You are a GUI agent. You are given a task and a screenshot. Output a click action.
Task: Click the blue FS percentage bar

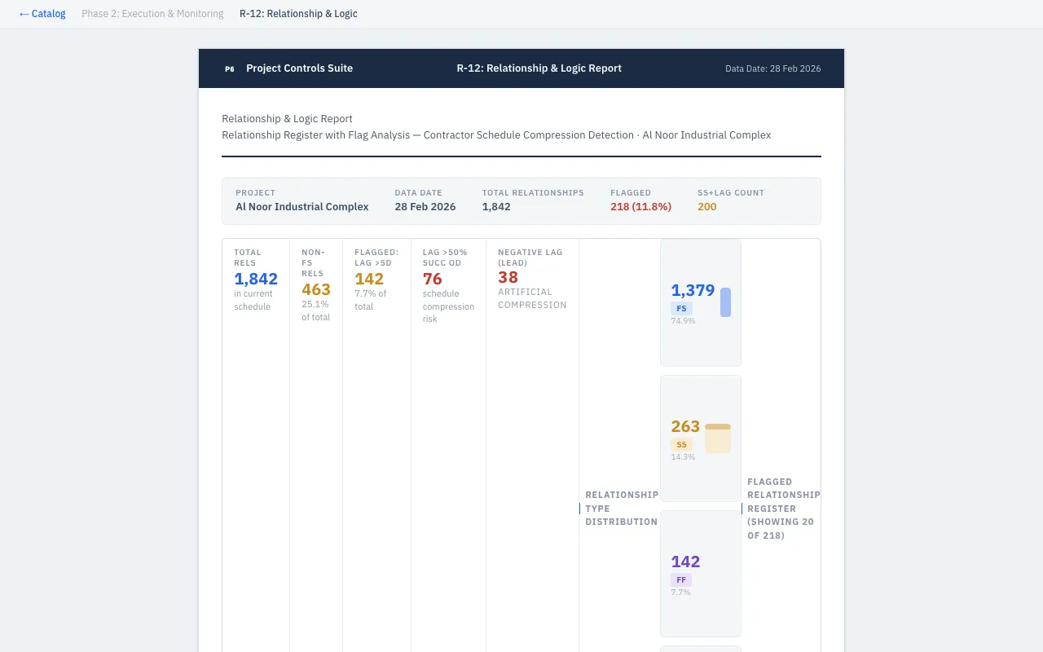[x=725, y=302]
